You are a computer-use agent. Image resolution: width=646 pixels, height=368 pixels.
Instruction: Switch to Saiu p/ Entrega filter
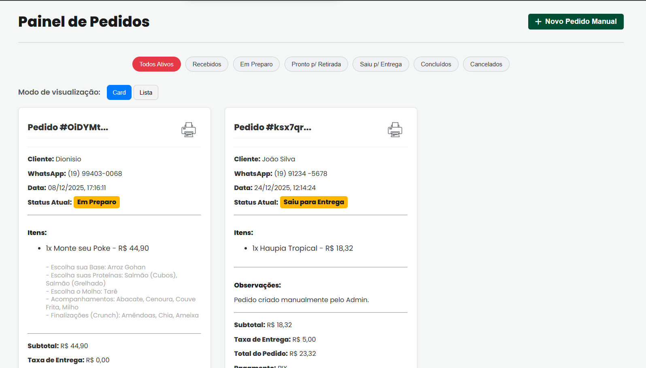pyautogui.click(x=380, y=64)
